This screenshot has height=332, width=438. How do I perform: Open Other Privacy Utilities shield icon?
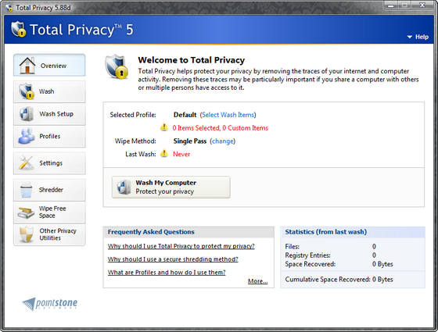[x=27, y=234]
